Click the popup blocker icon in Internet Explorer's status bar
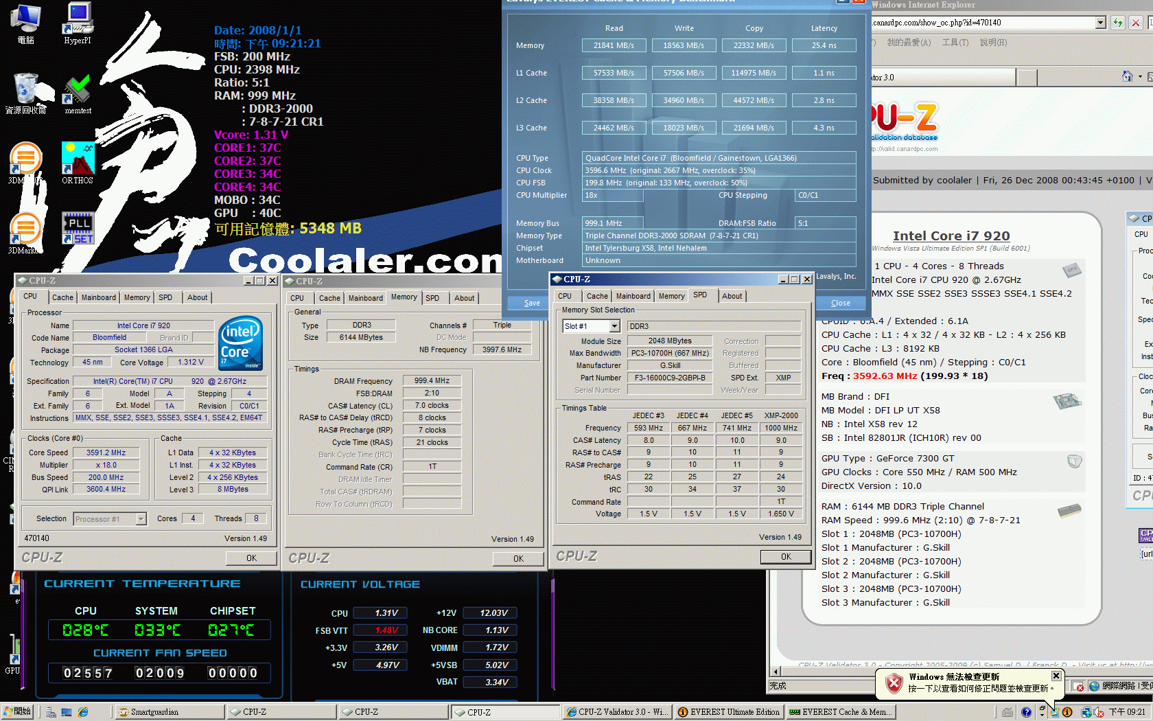1153x721 pixels. 1080,686
